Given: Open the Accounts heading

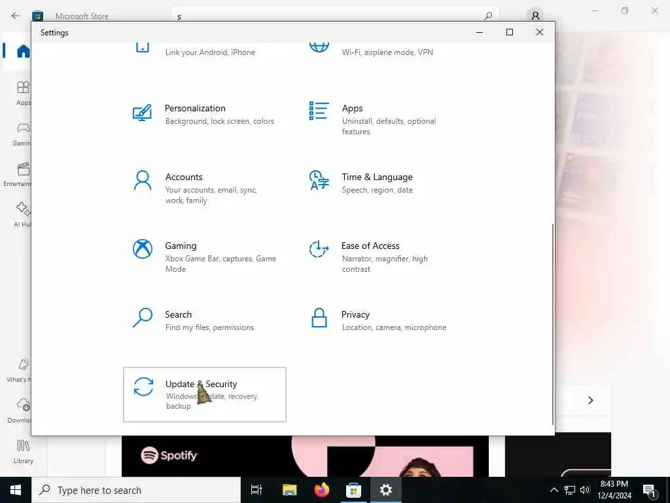Looking at the screenshot, I should tap(184, 177).
